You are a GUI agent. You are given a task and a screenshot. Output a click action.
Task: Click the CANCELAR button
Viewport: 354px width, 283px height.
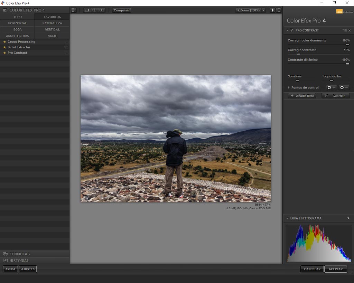[312, 269]
